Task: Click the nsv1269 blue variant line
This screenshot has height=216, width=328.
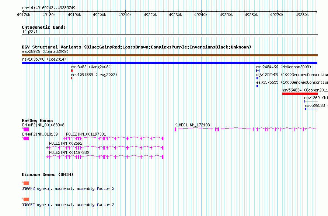Action: 311,101
